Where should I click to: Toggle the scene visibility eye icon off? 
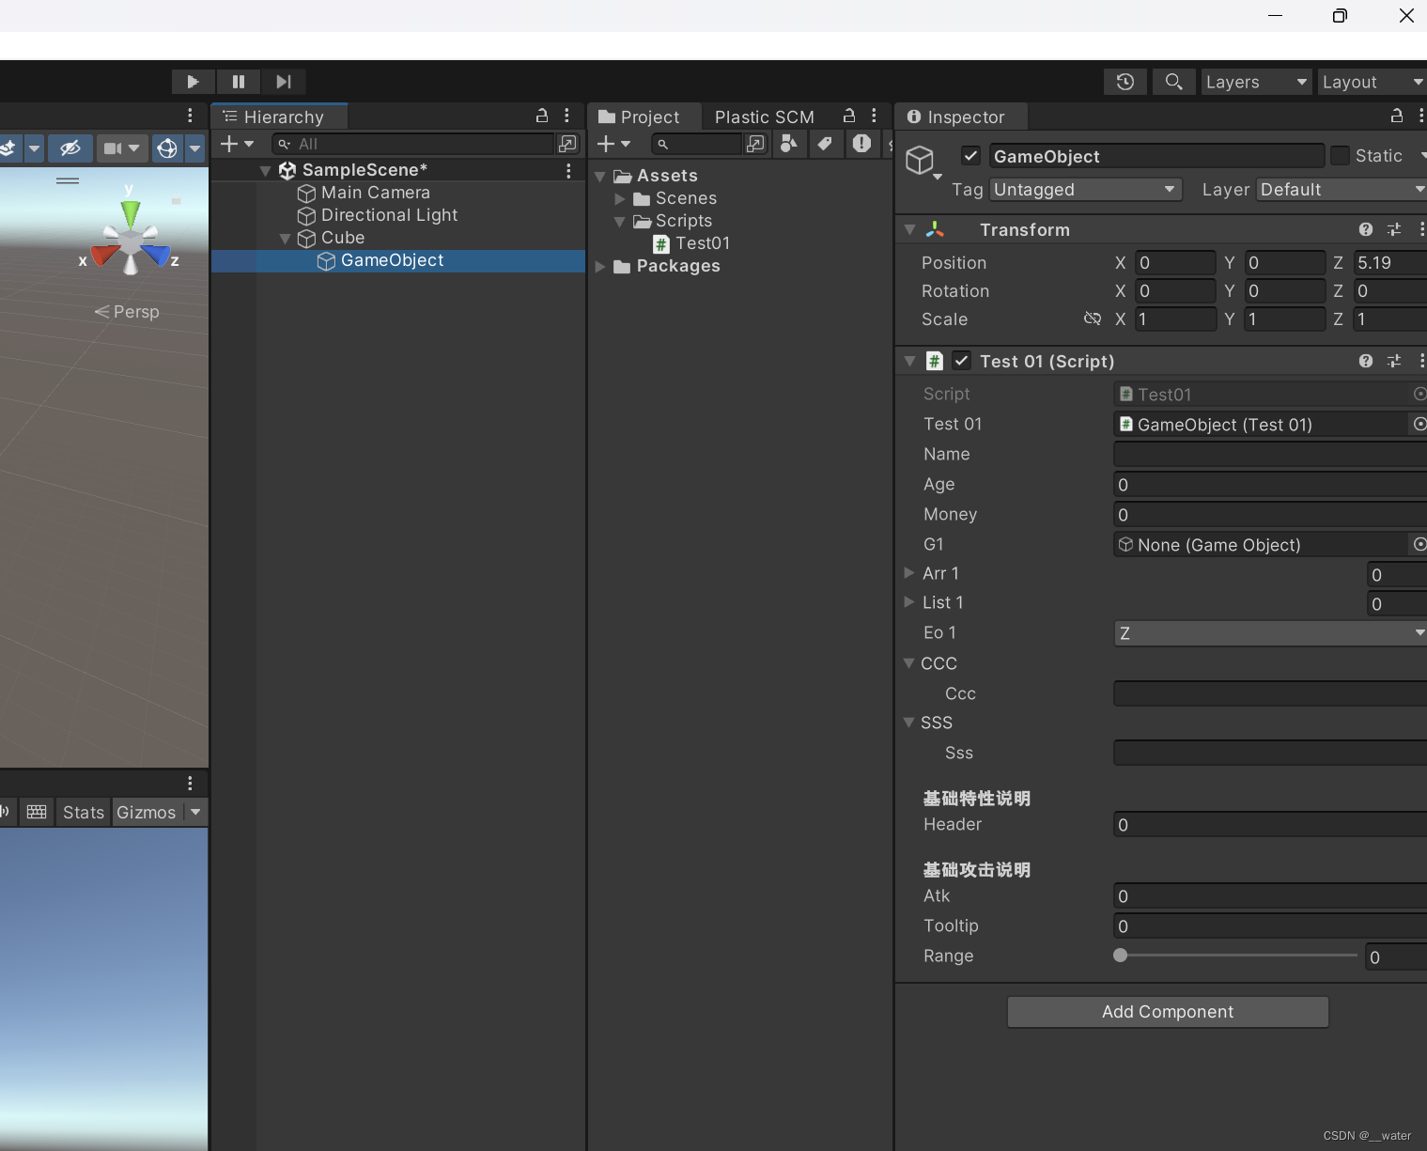point(70,148)
